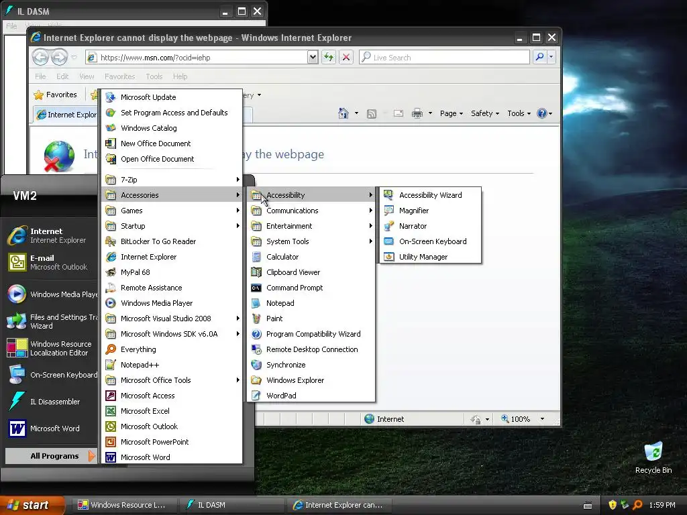Expand the Communications submenu
Image resolution: width=687 pixels, height=515 pixels.
tap(311, 211)
